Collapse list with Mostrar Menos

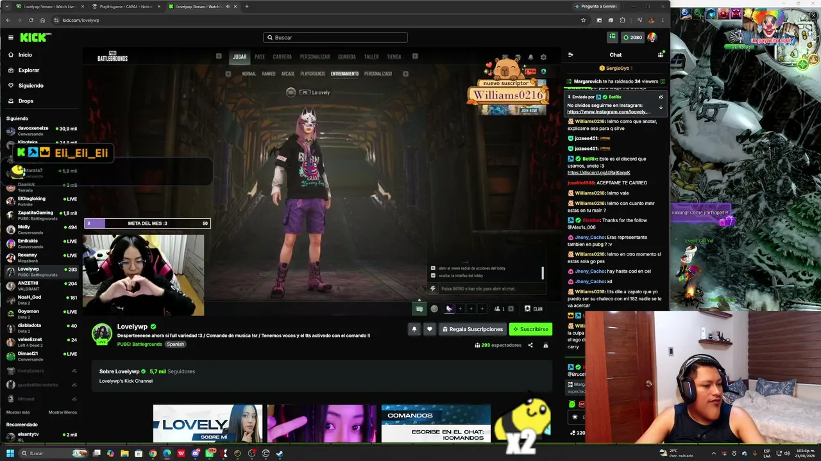(x=62, y=412)
